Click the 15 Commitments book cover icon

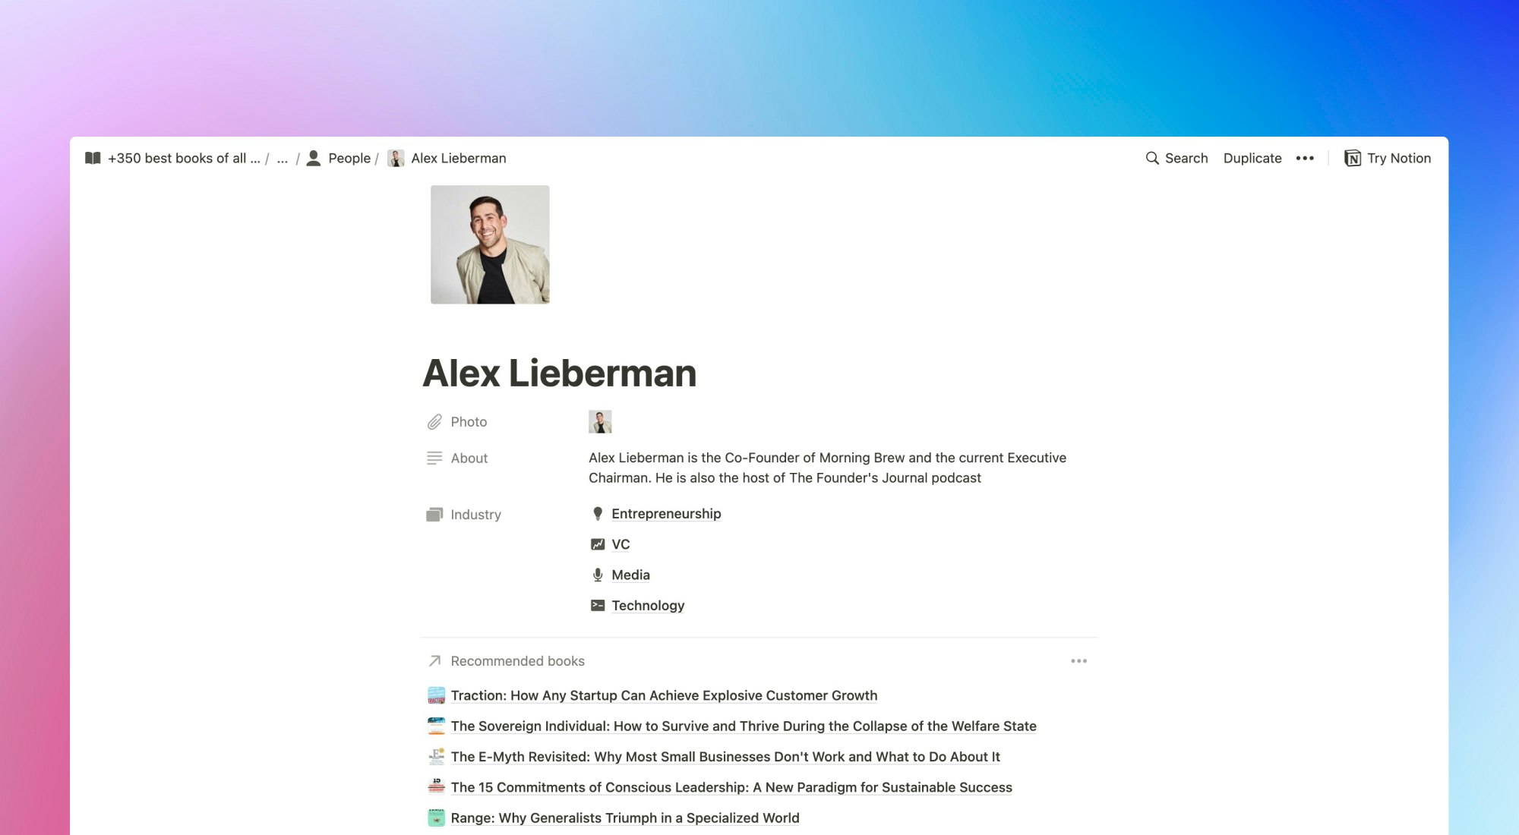[x=436, y=787]
